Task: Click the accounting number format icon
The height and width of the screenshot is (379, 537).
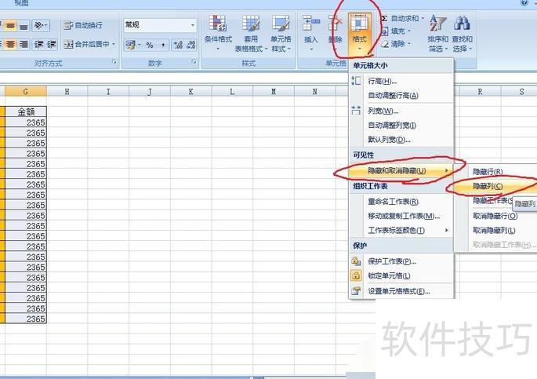Action: (x=130, y=45)
